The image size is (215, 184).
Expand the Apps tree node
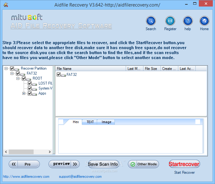tap(24, 94)
